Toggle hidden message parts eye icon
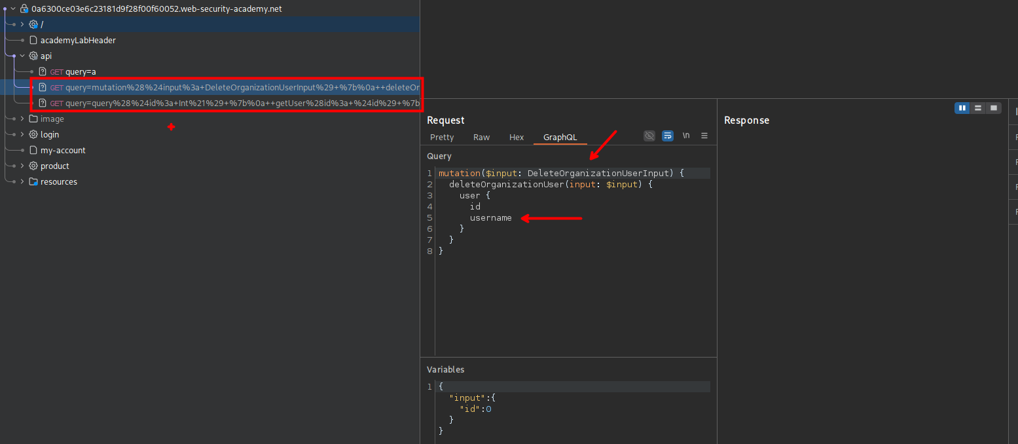The height and width of the screenshot is (444, 1018). click(x=649, y=136)
